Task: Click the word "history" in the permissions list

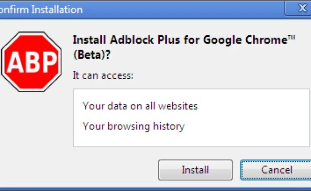Action: point(168,126)
